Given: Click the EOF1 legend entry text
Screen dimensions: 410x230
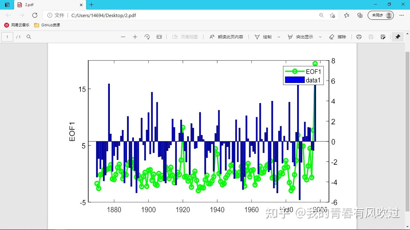Looking at the screenshot, I should pyautogui.click(x=313, y=72).
